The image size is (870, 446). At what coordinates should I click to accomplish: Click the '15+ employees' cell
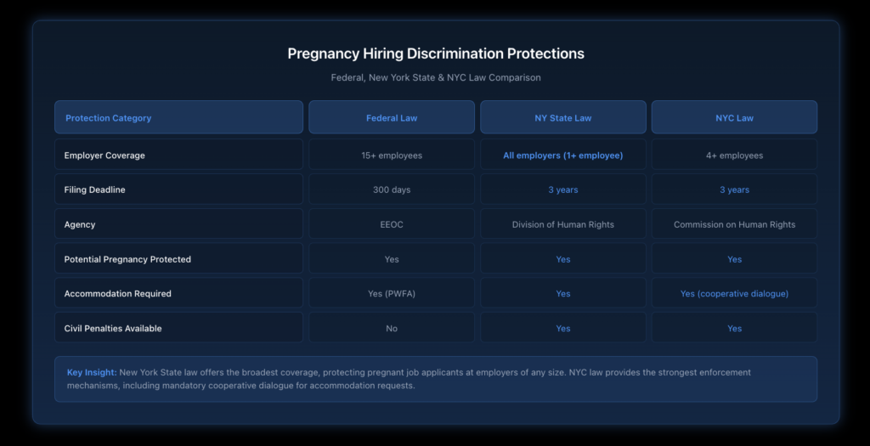[392, 155]
